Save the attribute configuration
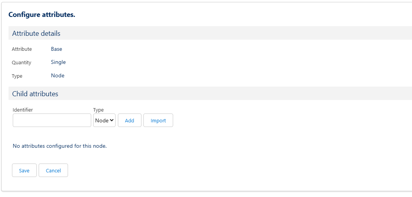The width and height of the screenshot is (412, 197). click(24, 170)
